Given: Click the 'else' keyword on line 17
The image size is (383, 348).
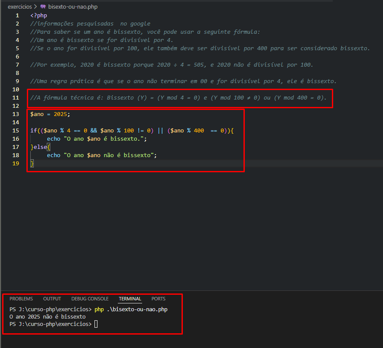Looking at the screenshot, I should [40, 147].
